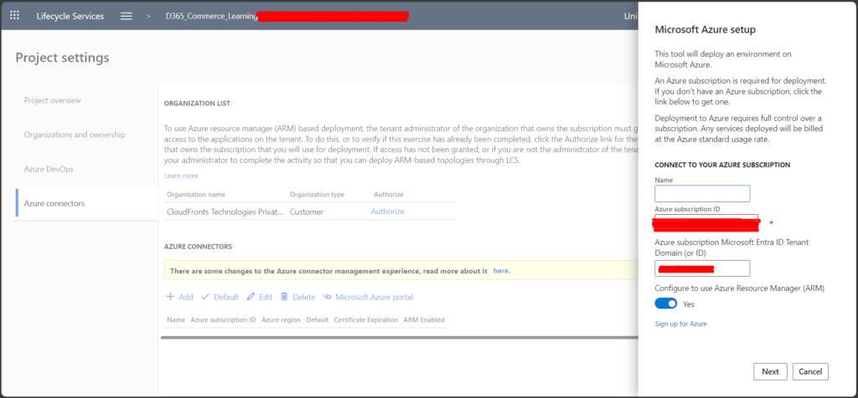The width and height of the screenshot is (858, 398).
Task: Open the app launcher waffle icon
Action: point(15,15)
